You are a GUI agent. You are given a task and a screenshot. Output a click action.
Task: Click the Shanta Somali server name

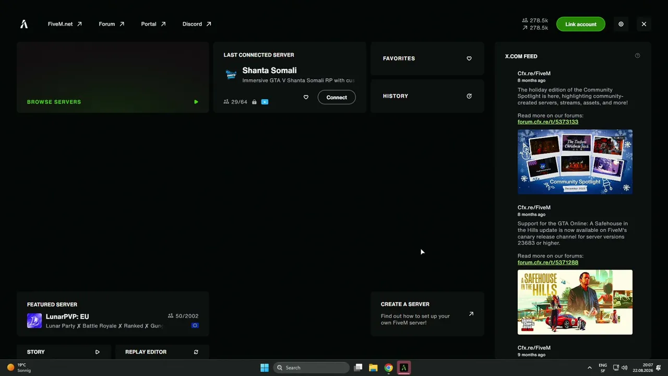click(269, 70)
